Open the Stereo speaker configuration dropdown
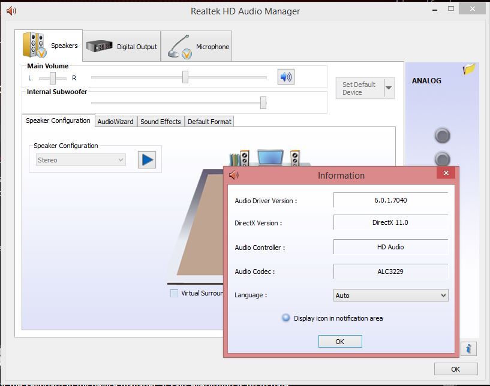This screenshot has width=490, height=386. 80,160
